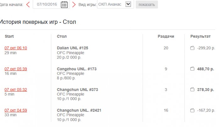
Task: Expand the ОКП Ананас game type dropdown
Action: pyautogui.click(x=128, y=4)
